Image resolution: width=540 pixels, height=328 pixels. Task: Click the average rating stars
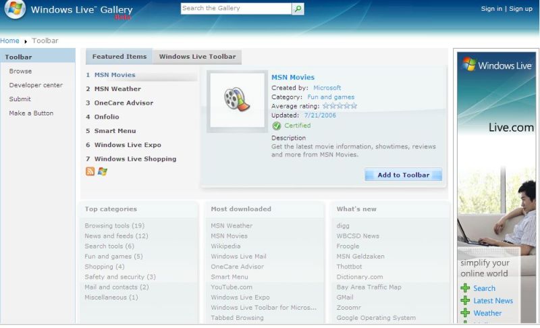pos(340,106)
